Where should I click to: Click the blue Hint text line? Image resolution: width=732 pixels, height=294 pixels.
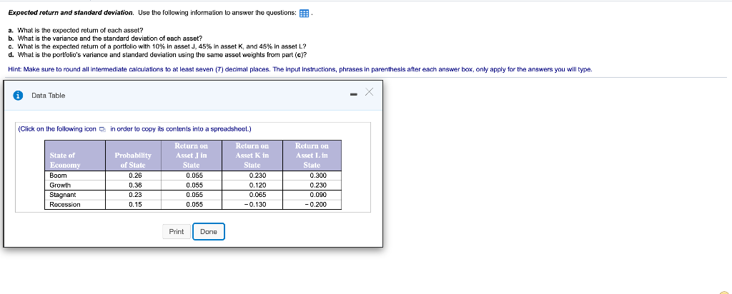(300, 69)
